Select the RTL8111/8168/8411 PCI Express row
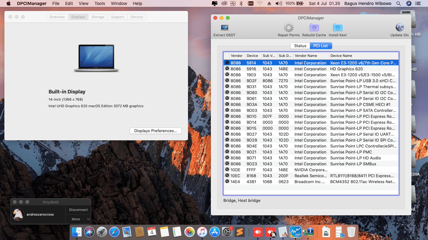Viewport: 428px width, 240px height. point(311,176)
